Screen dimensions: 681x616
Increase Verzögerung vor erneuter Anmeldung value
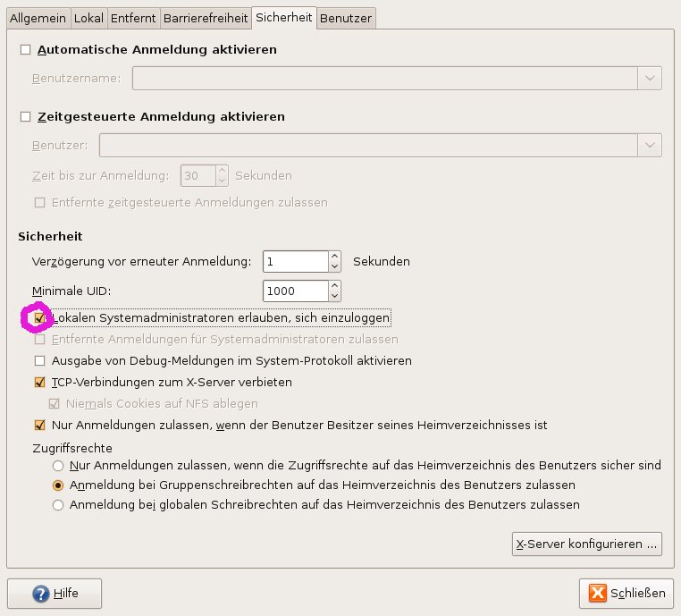pos(335,257)
